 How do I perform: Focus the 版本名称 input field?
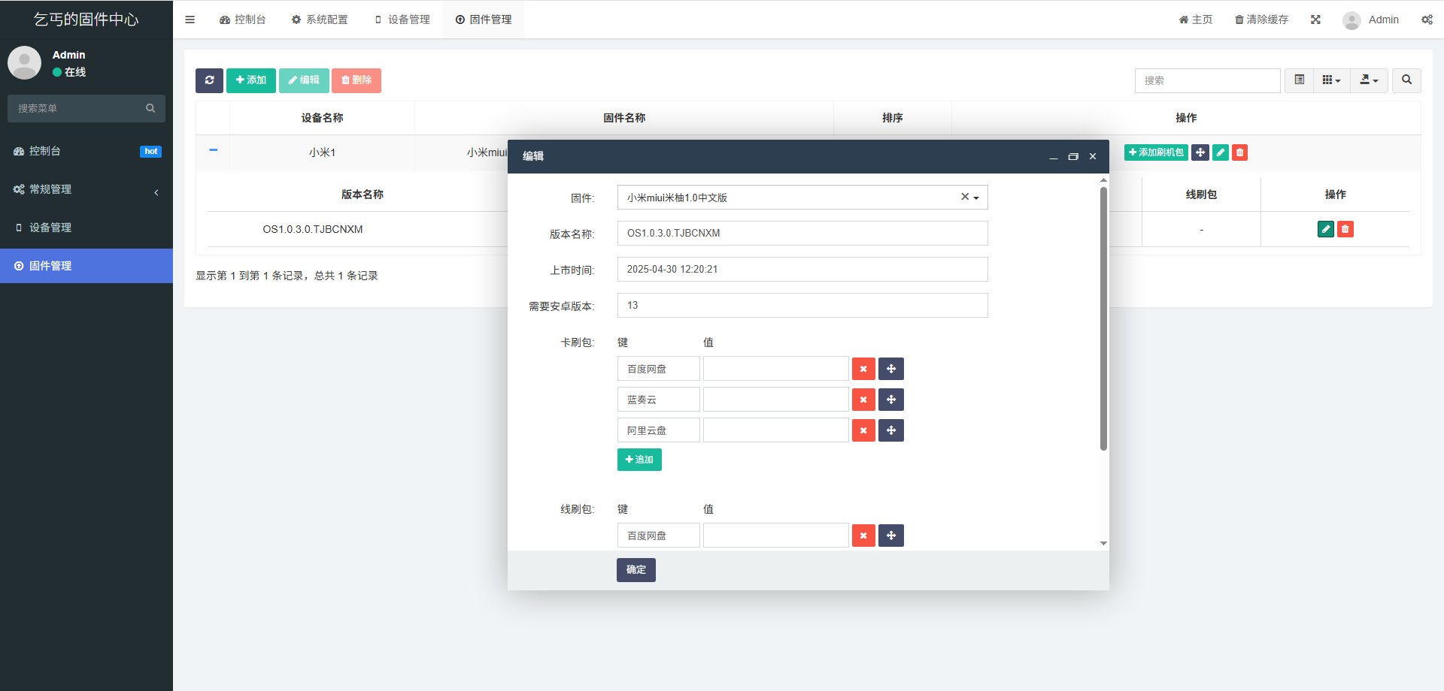pyautogui.click(x=802, y=233)
